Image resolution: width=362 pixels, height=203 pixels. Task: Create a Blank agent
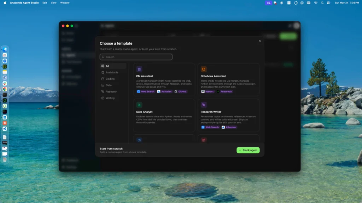(x=248, y=150)
